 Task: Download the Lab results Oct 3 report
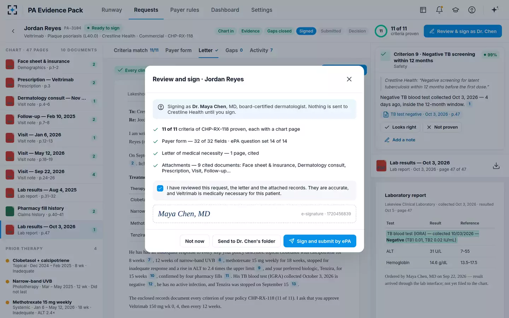coord(496,166)
